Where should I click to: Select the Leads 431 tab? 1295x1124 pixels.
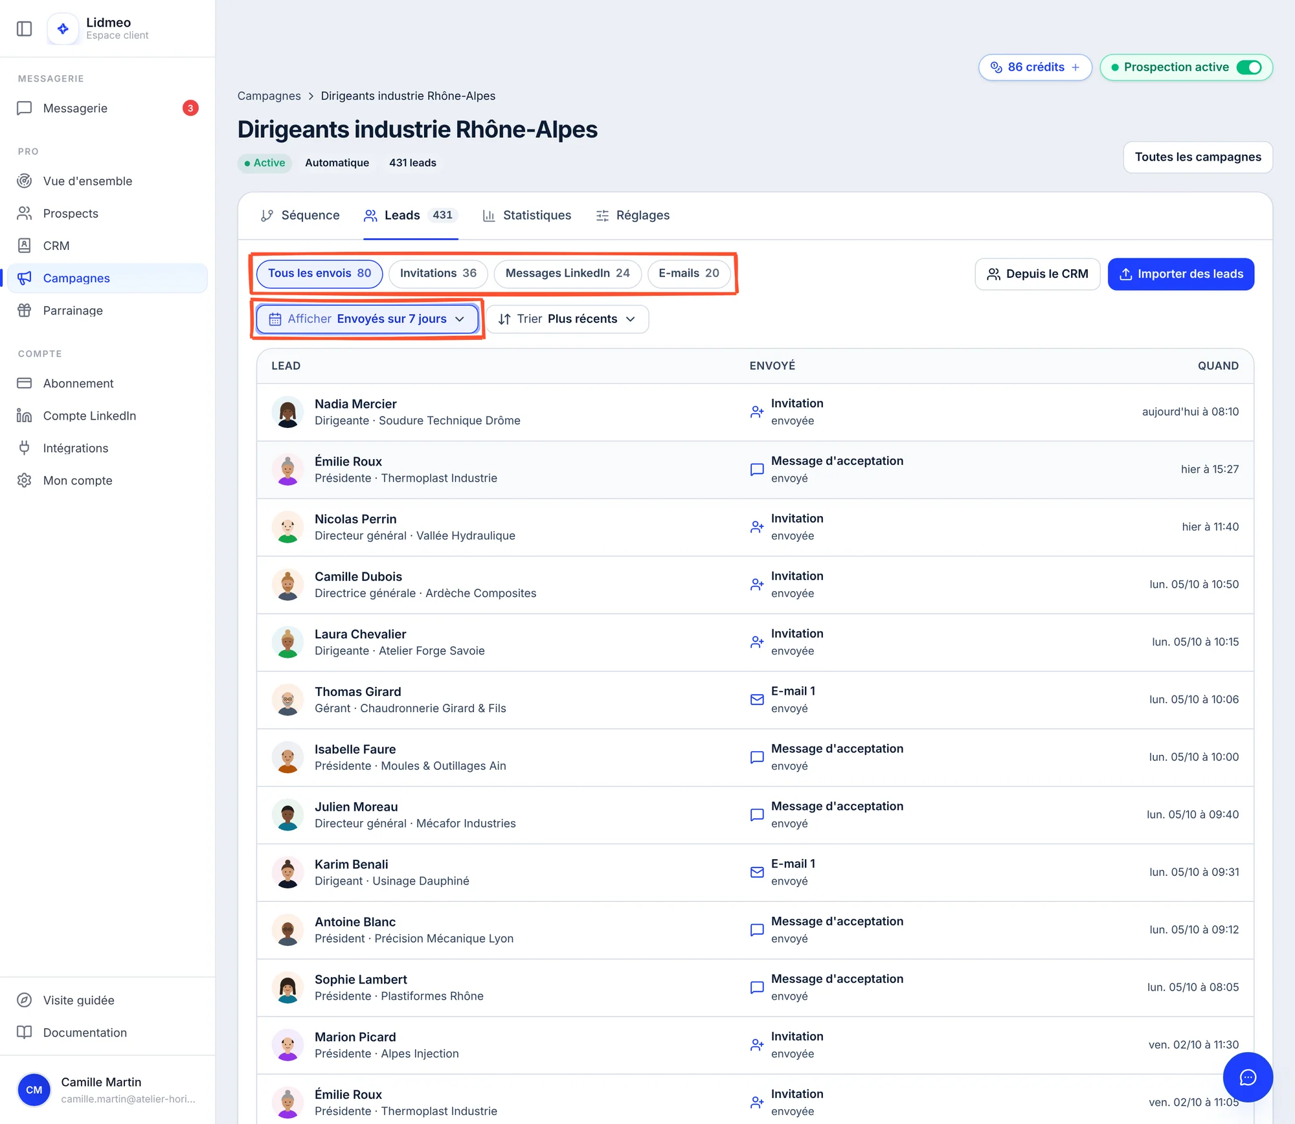click(x=411, y=216)
